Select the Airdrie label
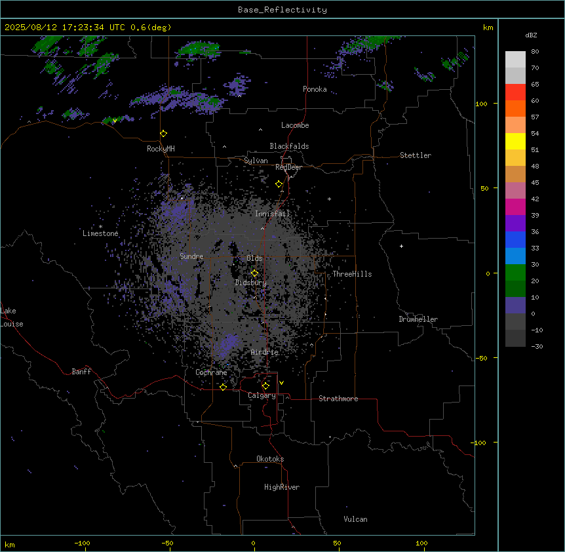Viewport: 565px width, 552px height. pos(265,352)
